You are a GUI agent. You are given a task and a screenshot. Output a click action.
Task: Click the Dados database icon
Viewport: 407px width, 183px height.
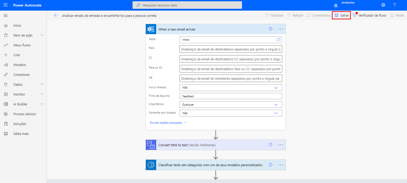pos(6,84)
